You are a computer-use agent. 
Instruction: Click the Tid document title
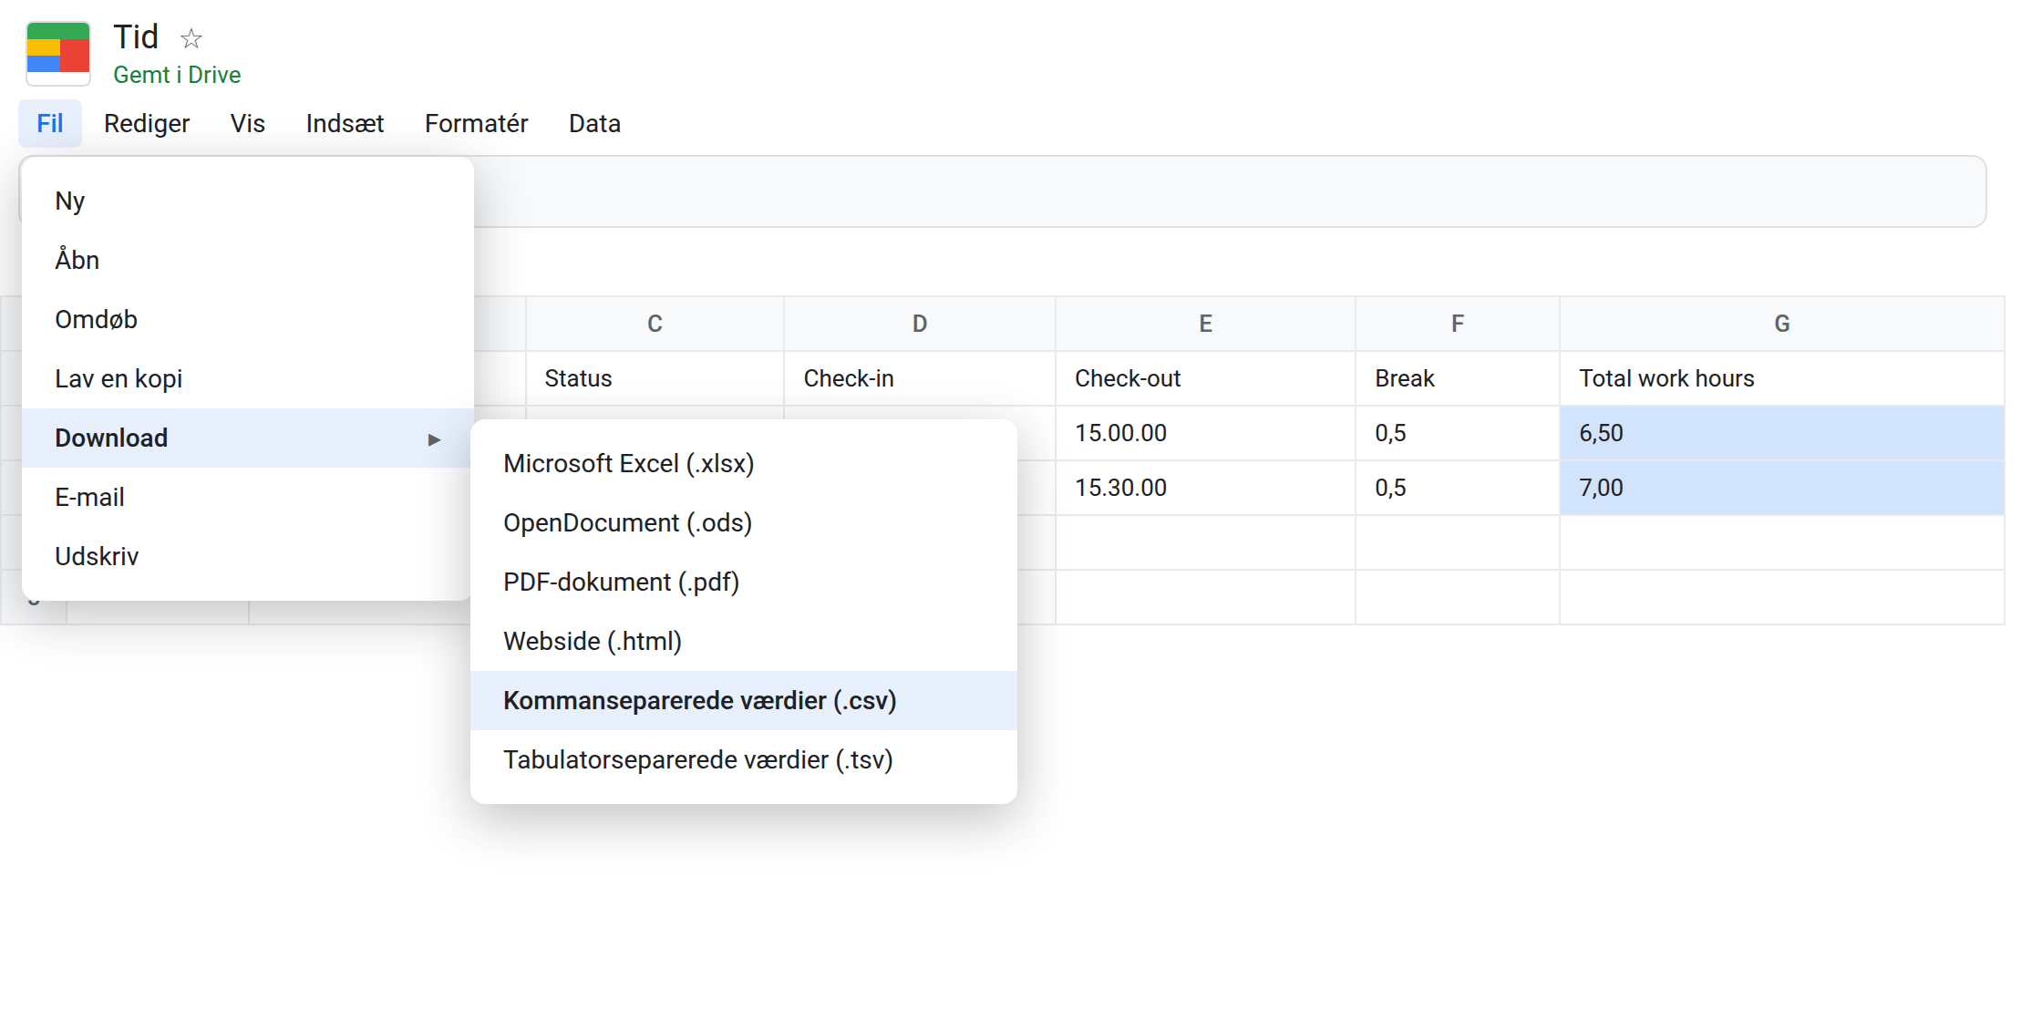click(136, 37)
